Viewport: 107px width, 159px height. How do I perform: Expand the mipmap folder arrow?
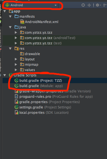click(x=16, y=65)
